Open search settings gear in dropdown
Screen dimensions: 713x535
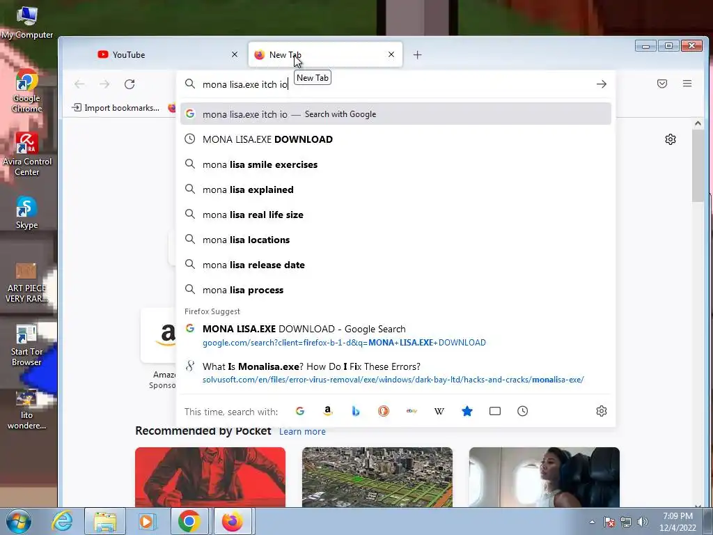[601, 411]
